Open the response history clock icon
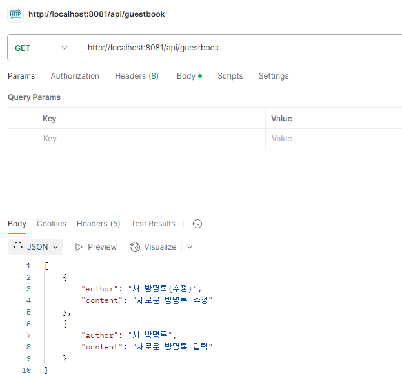Viewport: 402px width, 392px height. (x=197, y=224)
